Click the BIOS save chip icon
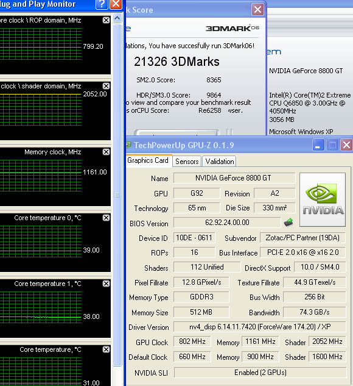The width and height of the screenshot is (353, 386). 288,223
